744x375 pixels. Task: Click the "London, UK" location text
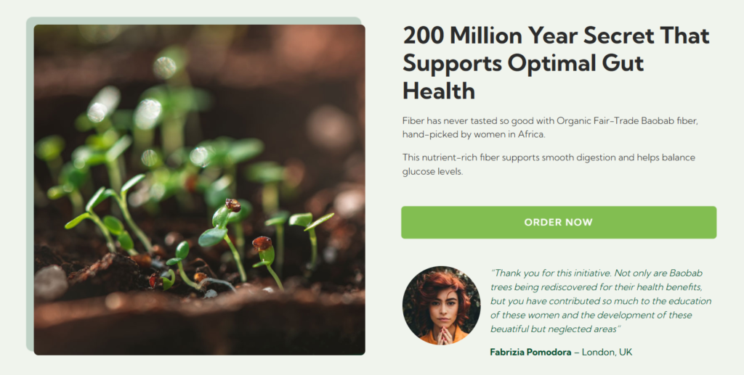607,353
